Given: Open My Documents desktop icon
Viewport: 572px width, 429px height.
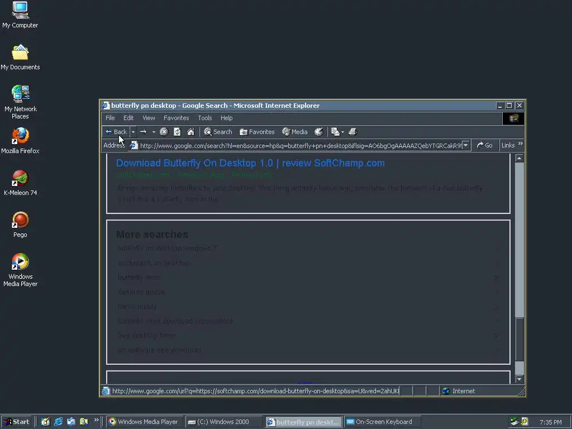Looking at the screenshot, I should point(20,58).
